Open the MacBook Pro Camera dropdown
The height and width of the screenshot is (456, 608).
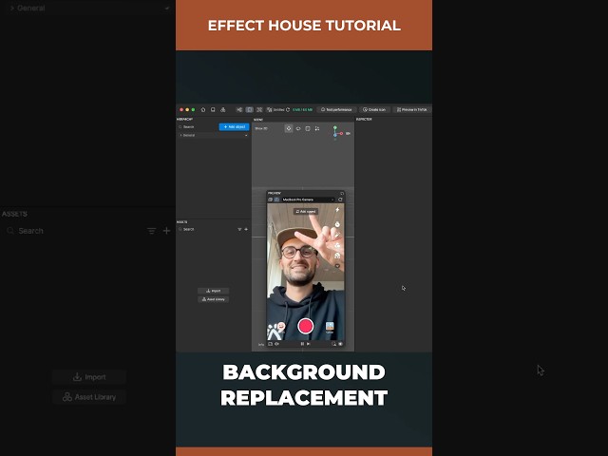tap(308, 199)
